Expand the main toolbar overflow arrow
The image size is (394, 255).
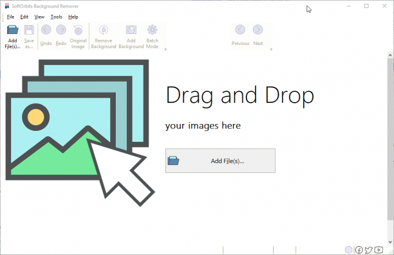pos(165,49)
